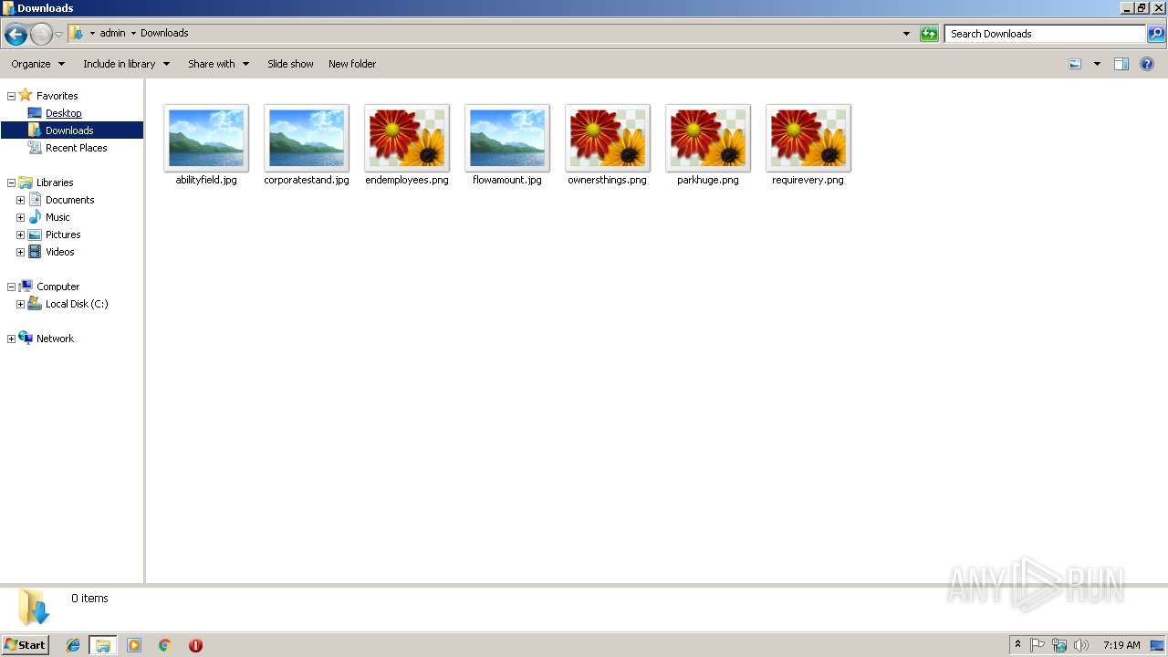This screenshot has width=1168, height=657.
Task: Expand the Network node
Action: click(x=11, y=339)
